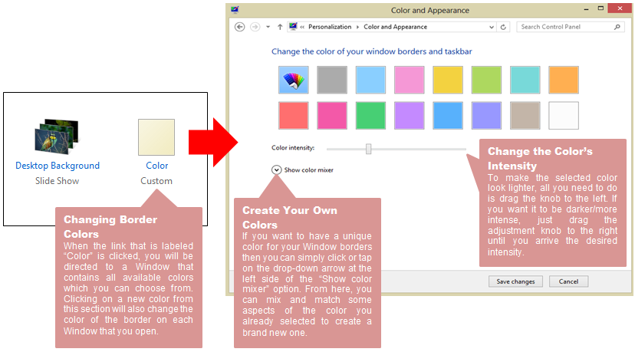Click the search magnifier icon
This screenshot has height=352, width=635.
[x=617, y=27]
